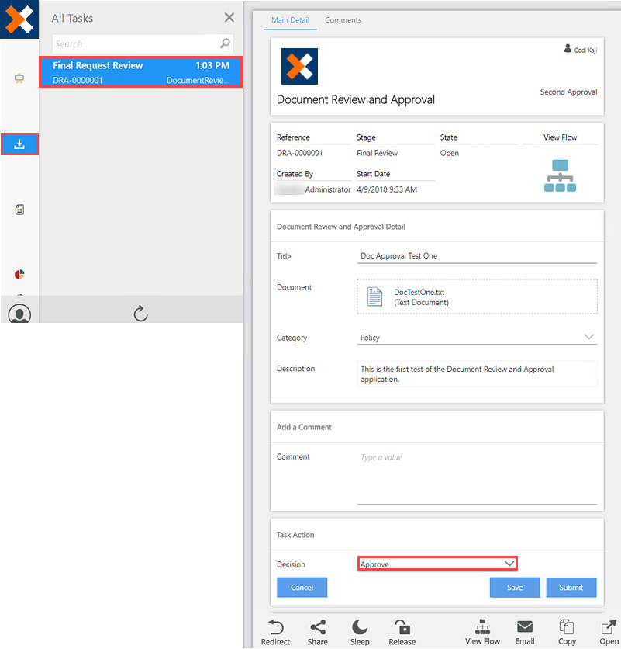
Task: Release the task with the padlock icon
Action: click(402, 627)
